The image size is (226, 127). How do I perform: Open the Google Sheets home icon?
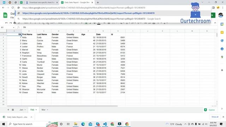(5, 15)
